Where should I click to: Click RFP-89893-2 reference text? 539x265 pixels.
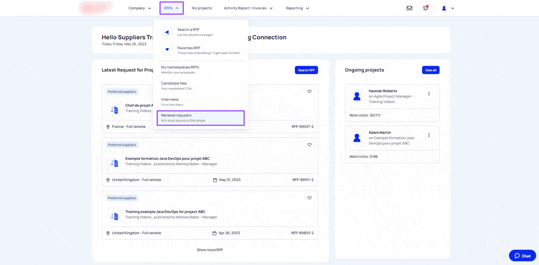pyautogui.click(x=303, y=233)
